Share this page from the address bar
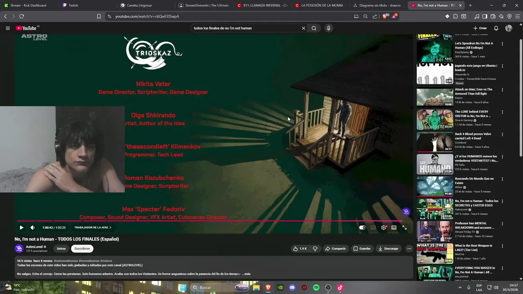The width and height of the screenshot is (523, 294). pos(375,16)
